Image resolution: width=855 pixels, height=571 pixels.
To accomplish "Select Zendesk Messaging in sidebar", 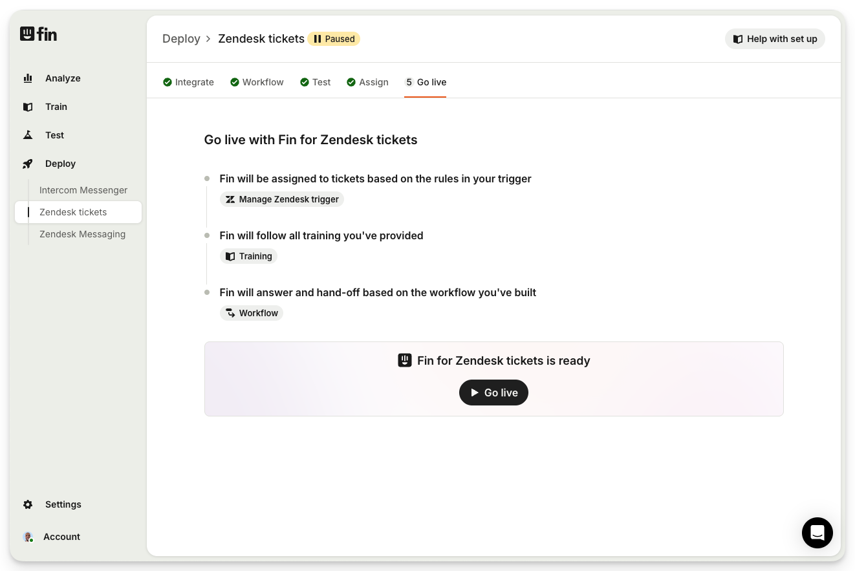I will pyautogui.click(x=82, y=234).
